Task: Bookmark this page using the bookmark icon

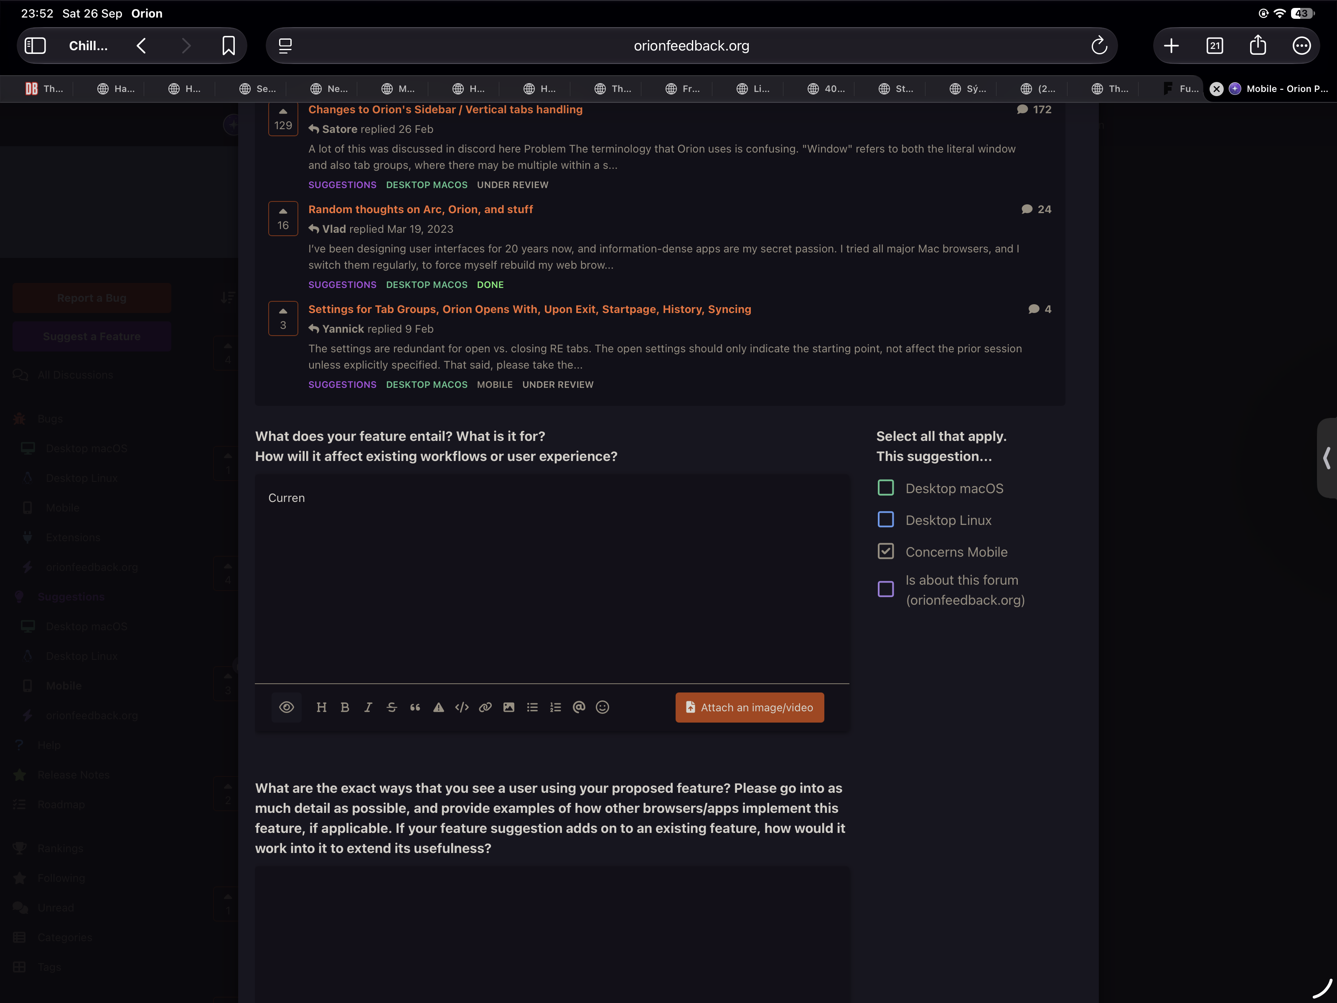Action: tap(229, 45)
